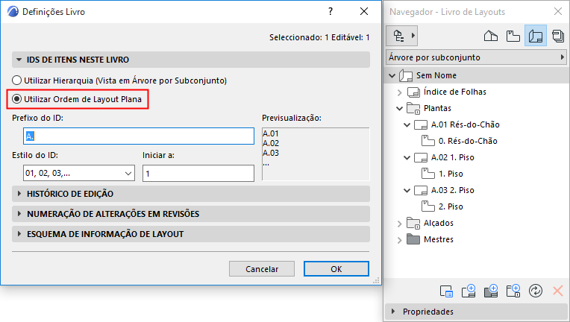The image size is (570, 322).
Task: Select the A.02 1. Piso layout
Action: pos(453,157)
